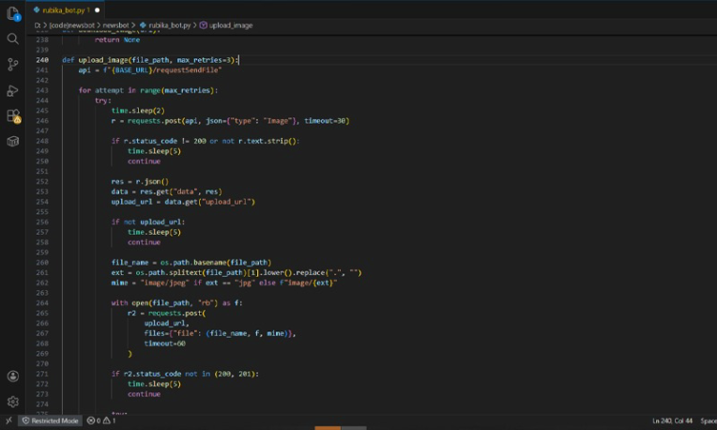This screenshot has height=430, width=717.
Task: Click line number 271 in the gutter
Action: click(x=42, y=374)
